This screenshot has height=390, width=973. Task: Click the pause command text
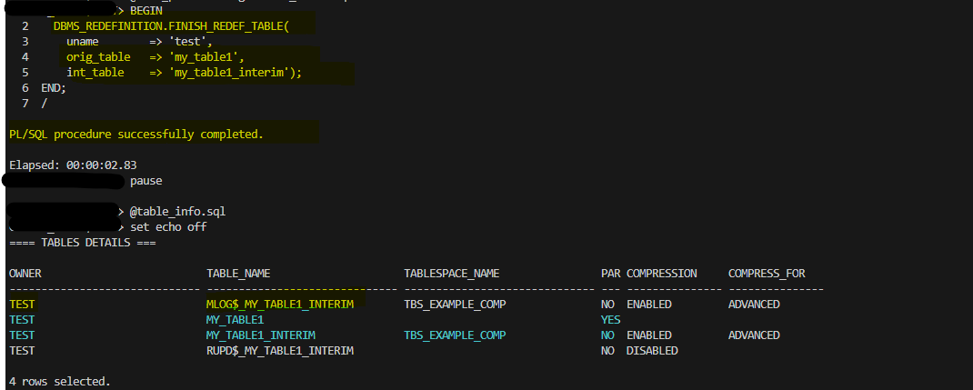click(x=145, y=180)
